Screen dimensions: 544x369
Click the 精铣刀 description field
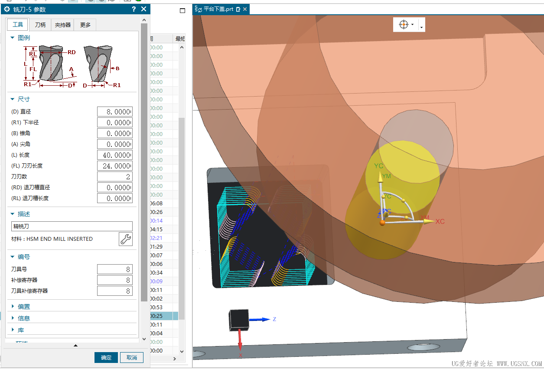coord(72,226)
